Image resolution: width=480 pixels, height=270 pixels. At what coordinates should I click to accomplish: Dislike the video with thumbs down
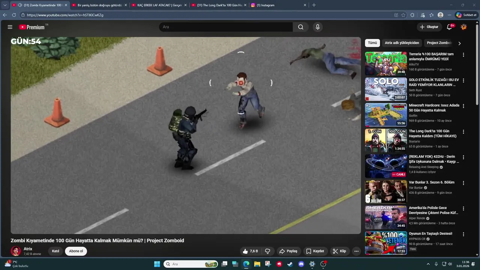point(268,251)
